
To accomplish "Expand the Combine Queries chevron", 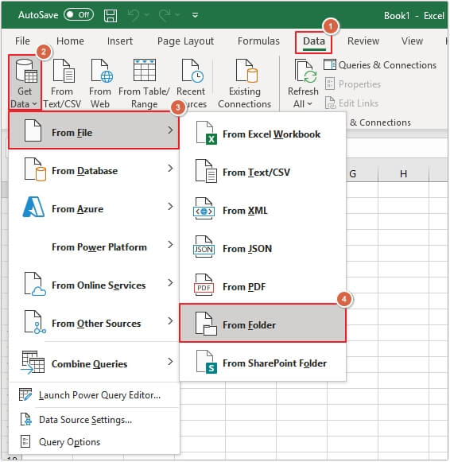I will pos(170,361).
